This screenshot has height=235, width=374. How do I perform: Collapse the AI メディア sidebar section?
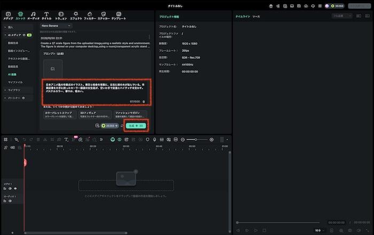(x=5, y=34)
